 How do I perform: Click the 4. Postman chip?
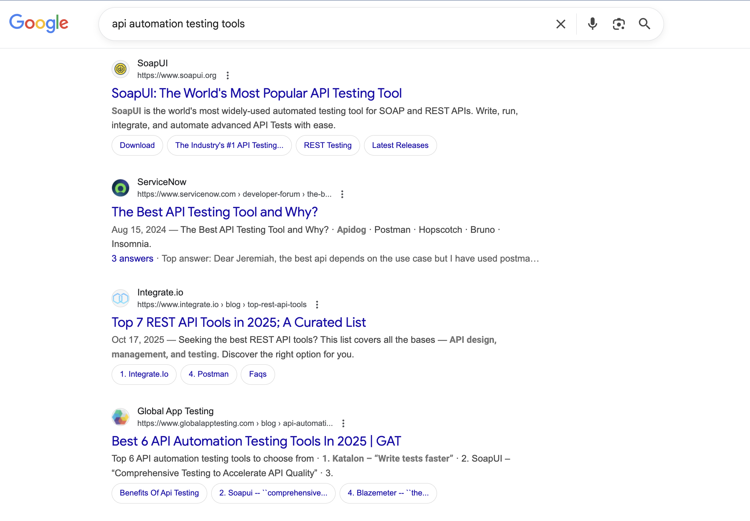(x=209, y=374)
